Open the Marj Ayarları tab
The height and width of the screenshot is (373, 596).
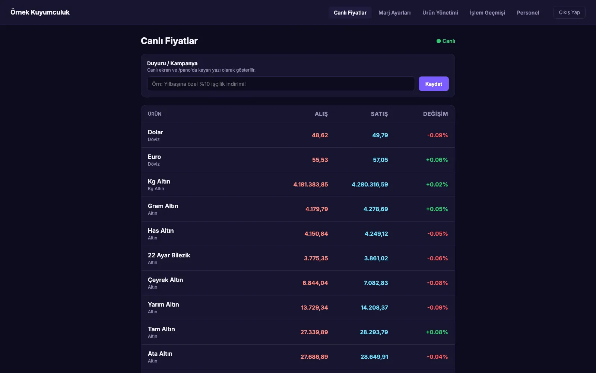point(394,13)
